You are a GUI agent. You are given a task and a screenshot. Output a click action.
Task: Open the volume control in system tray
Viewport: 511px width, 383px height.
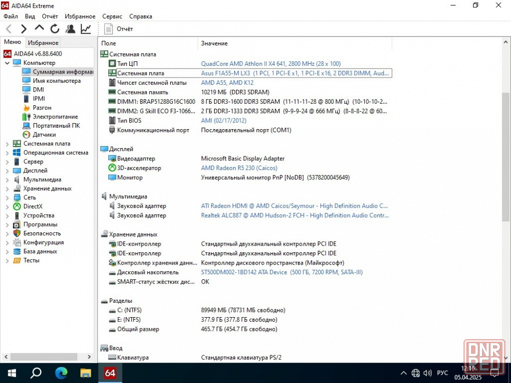(x=427, y=373)
